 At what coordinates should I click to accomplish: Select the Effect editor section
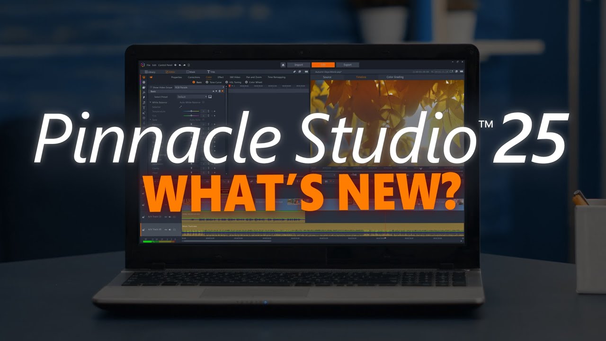[x=221, y=77]
